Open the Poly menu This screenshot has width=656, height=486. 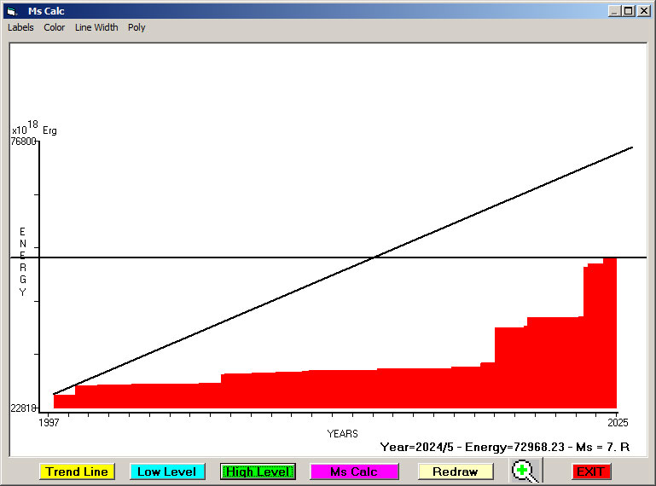[136, 27]
